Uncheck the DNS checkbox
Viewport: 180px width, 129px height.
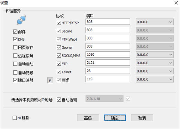[x=15, y=39]
